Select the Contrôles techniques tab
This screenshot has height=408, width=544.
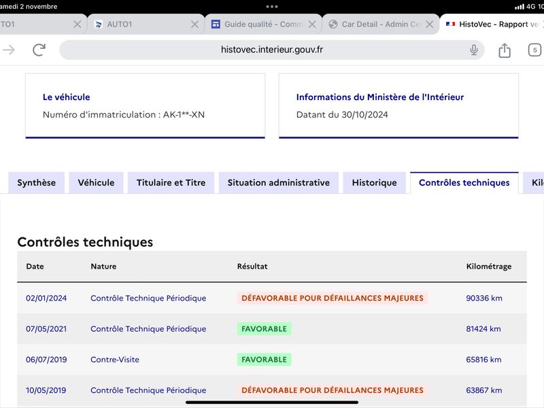coord(464,183)
